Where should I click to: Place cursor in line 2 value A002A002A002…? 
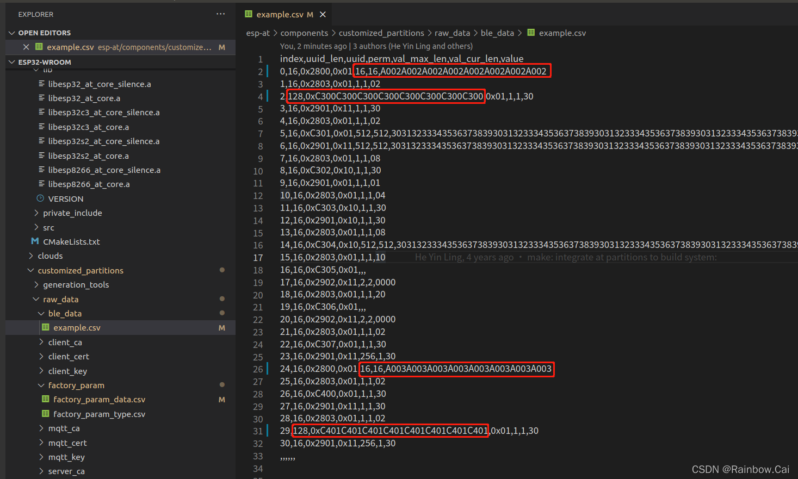(463, 71)
